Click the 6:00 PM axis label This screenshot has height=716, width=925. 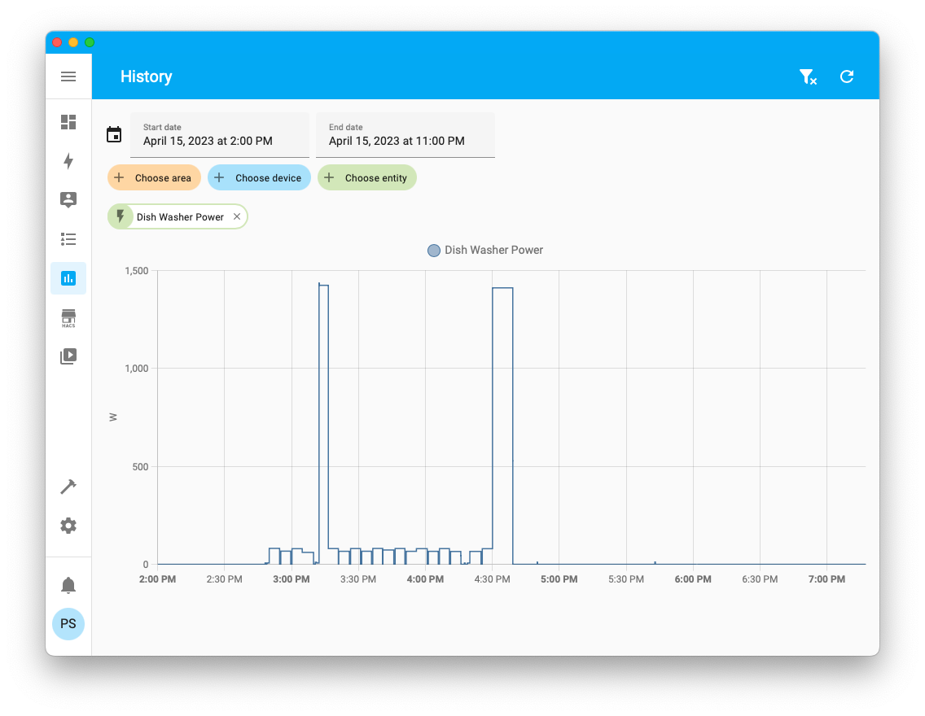(693, 579)
